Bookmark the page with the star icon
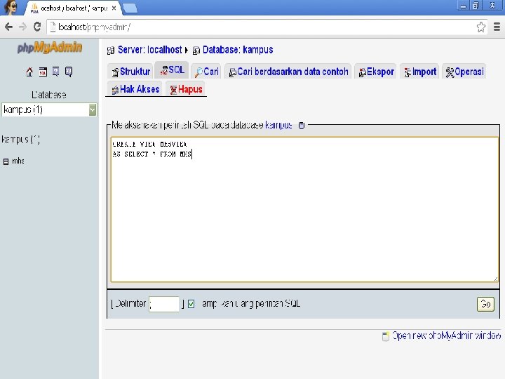The height and width of the screenshot is (379, 505). pos(481,27)
